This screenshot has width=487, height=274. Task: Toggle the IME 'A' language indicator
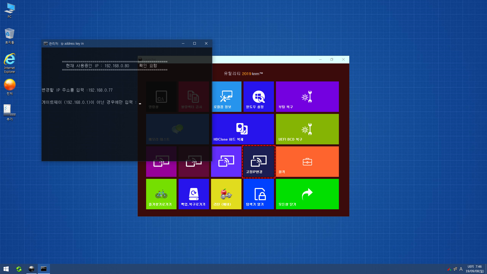point(461,269)
